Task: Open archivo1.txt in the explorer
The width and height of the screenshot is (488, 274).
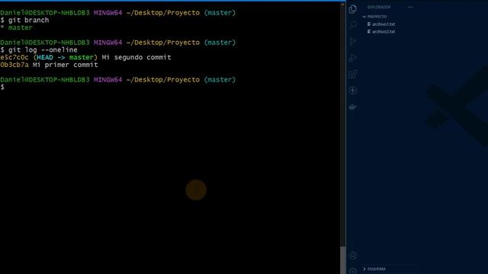Action: [x=384, y=24]
